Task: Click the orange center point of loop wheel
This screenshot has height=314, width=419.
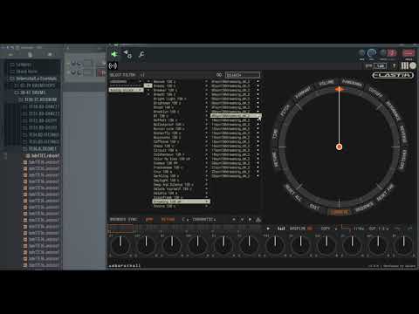Action: (x=339, y=147)
